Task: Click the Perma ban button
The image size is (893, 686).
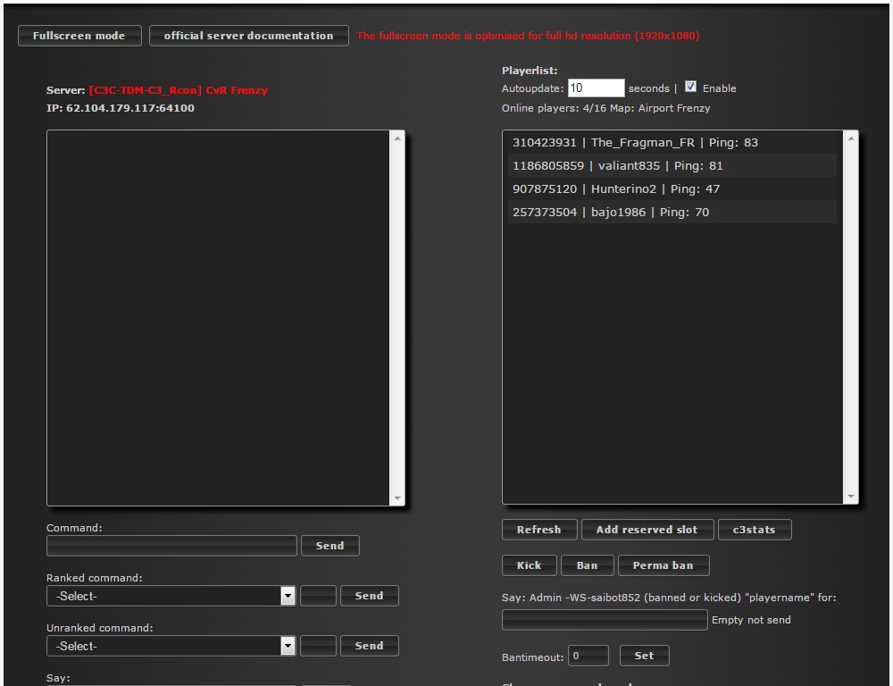Action: [663, 565]
